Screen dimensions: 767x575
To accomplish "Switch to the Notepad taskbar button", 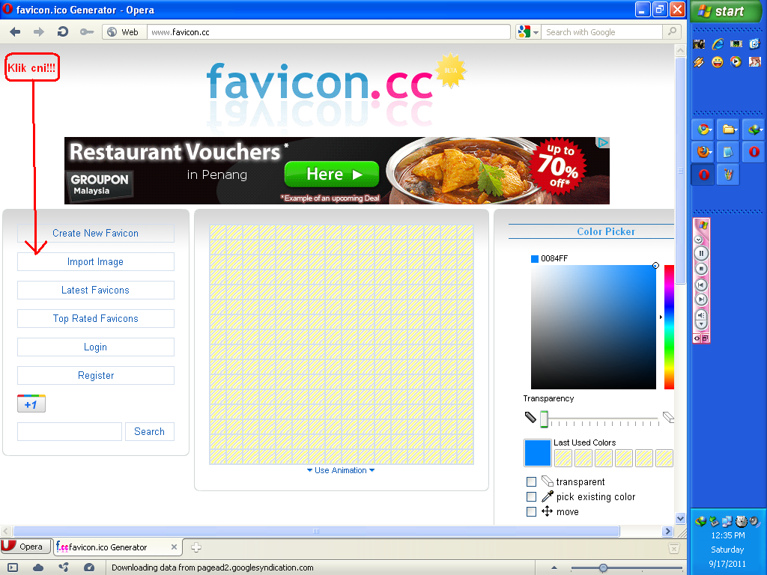I will [x=728, y=152].
